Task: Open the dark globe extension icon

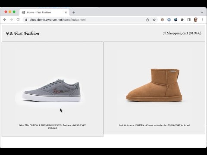Action: [176, 20]
